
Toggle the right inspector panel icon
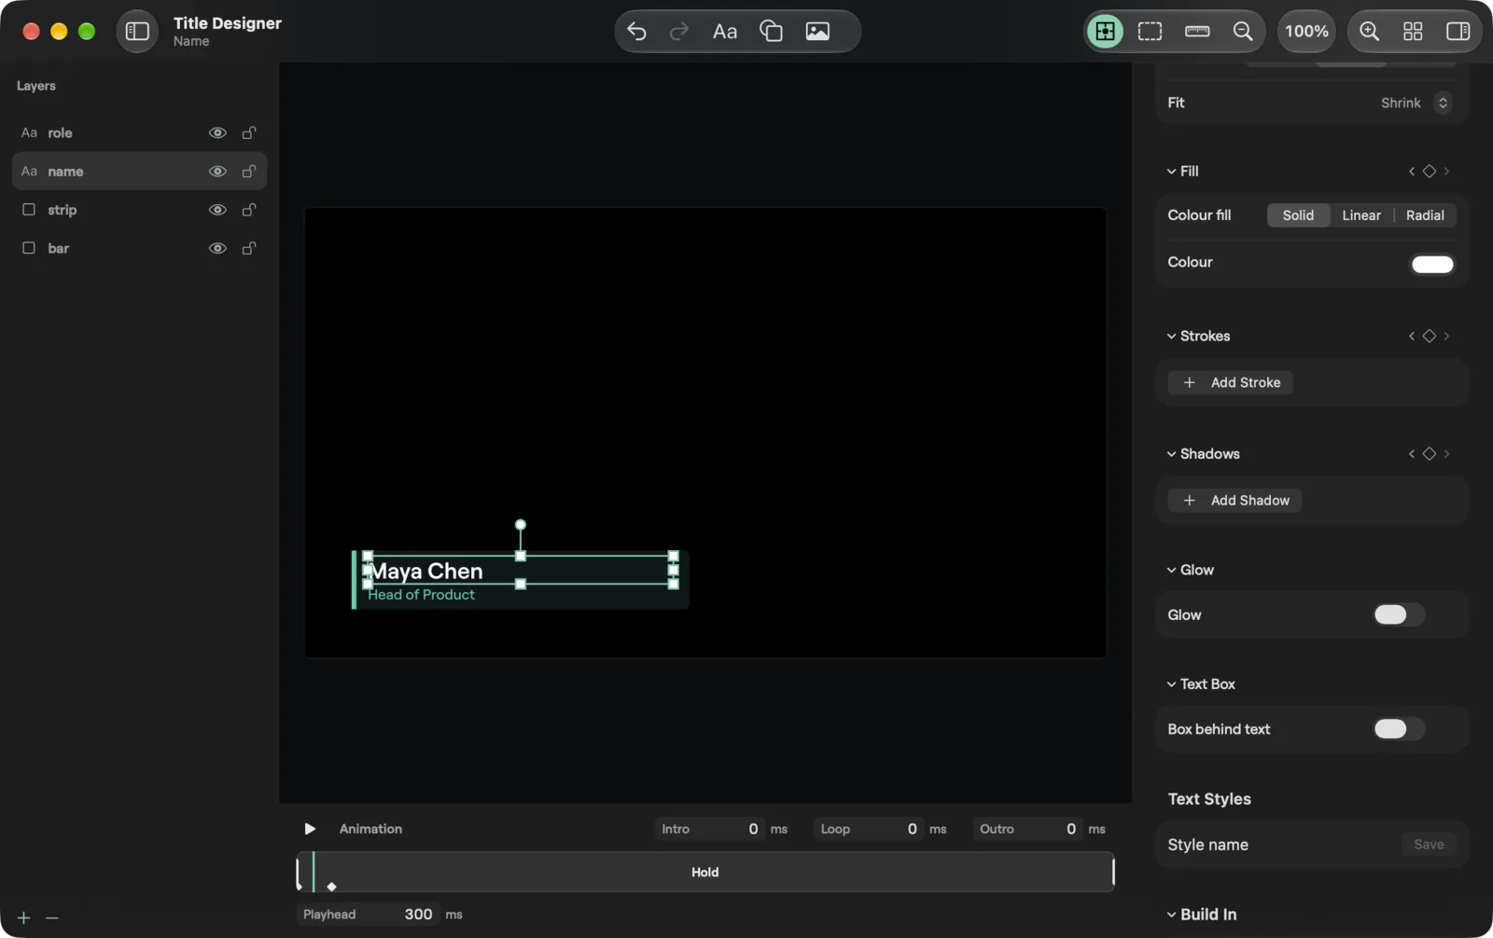[1458, 32]
